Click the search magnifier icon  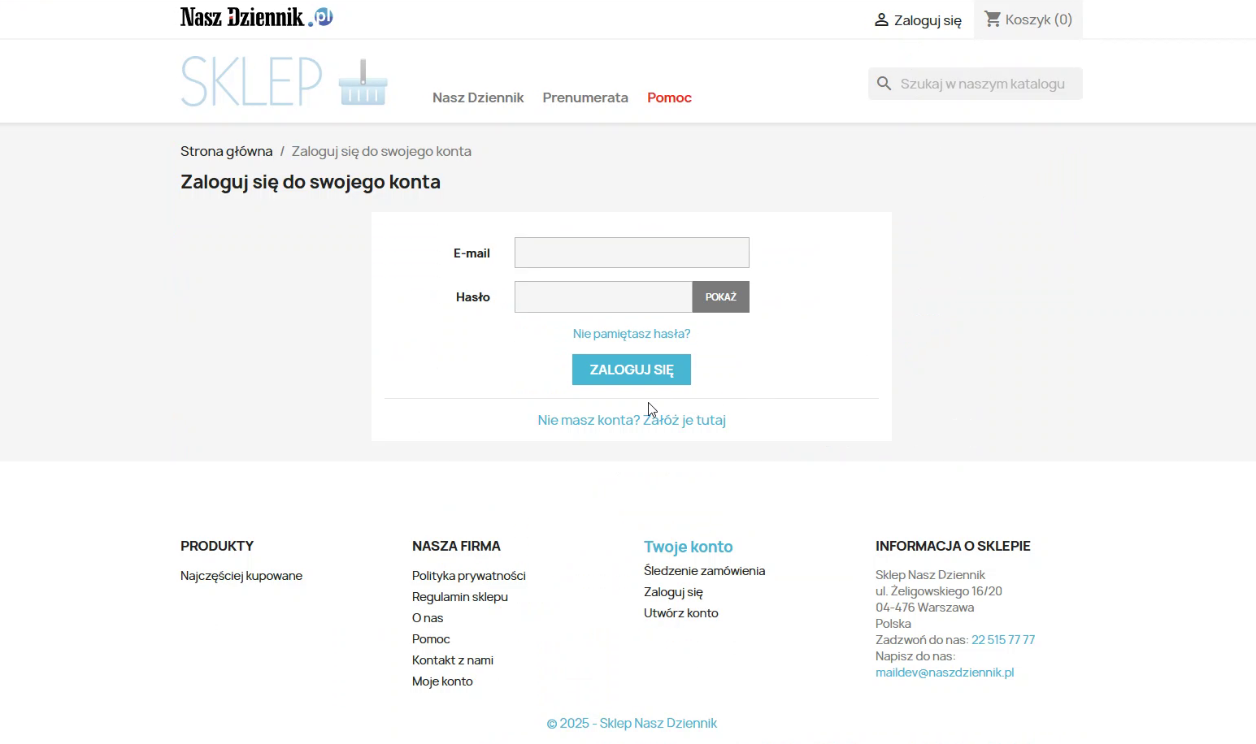coord(884,84)
